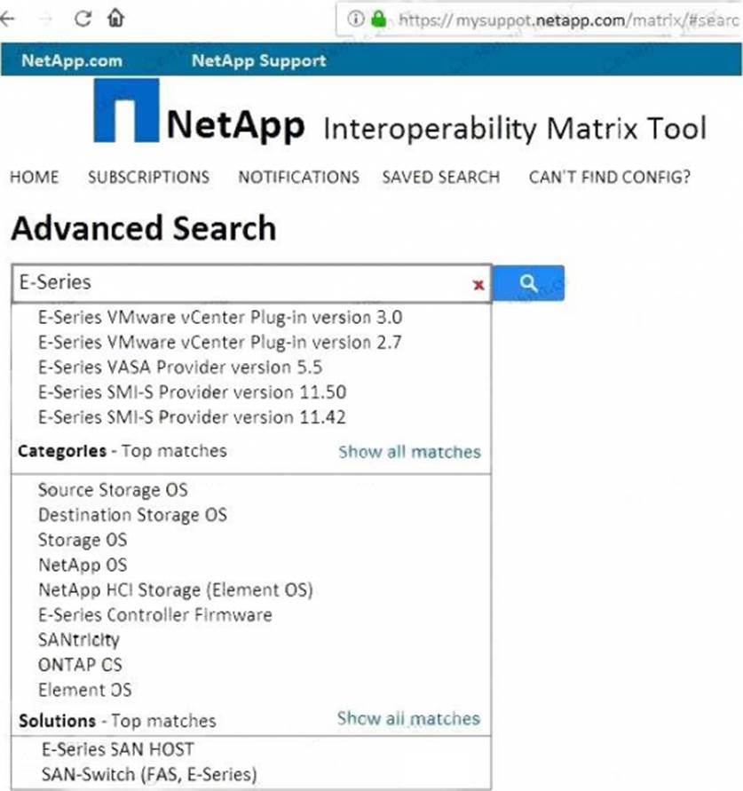743x791 pixels.
Task: Click the CAN'T FIND CONFIG? link
Action: pos(609,177)
